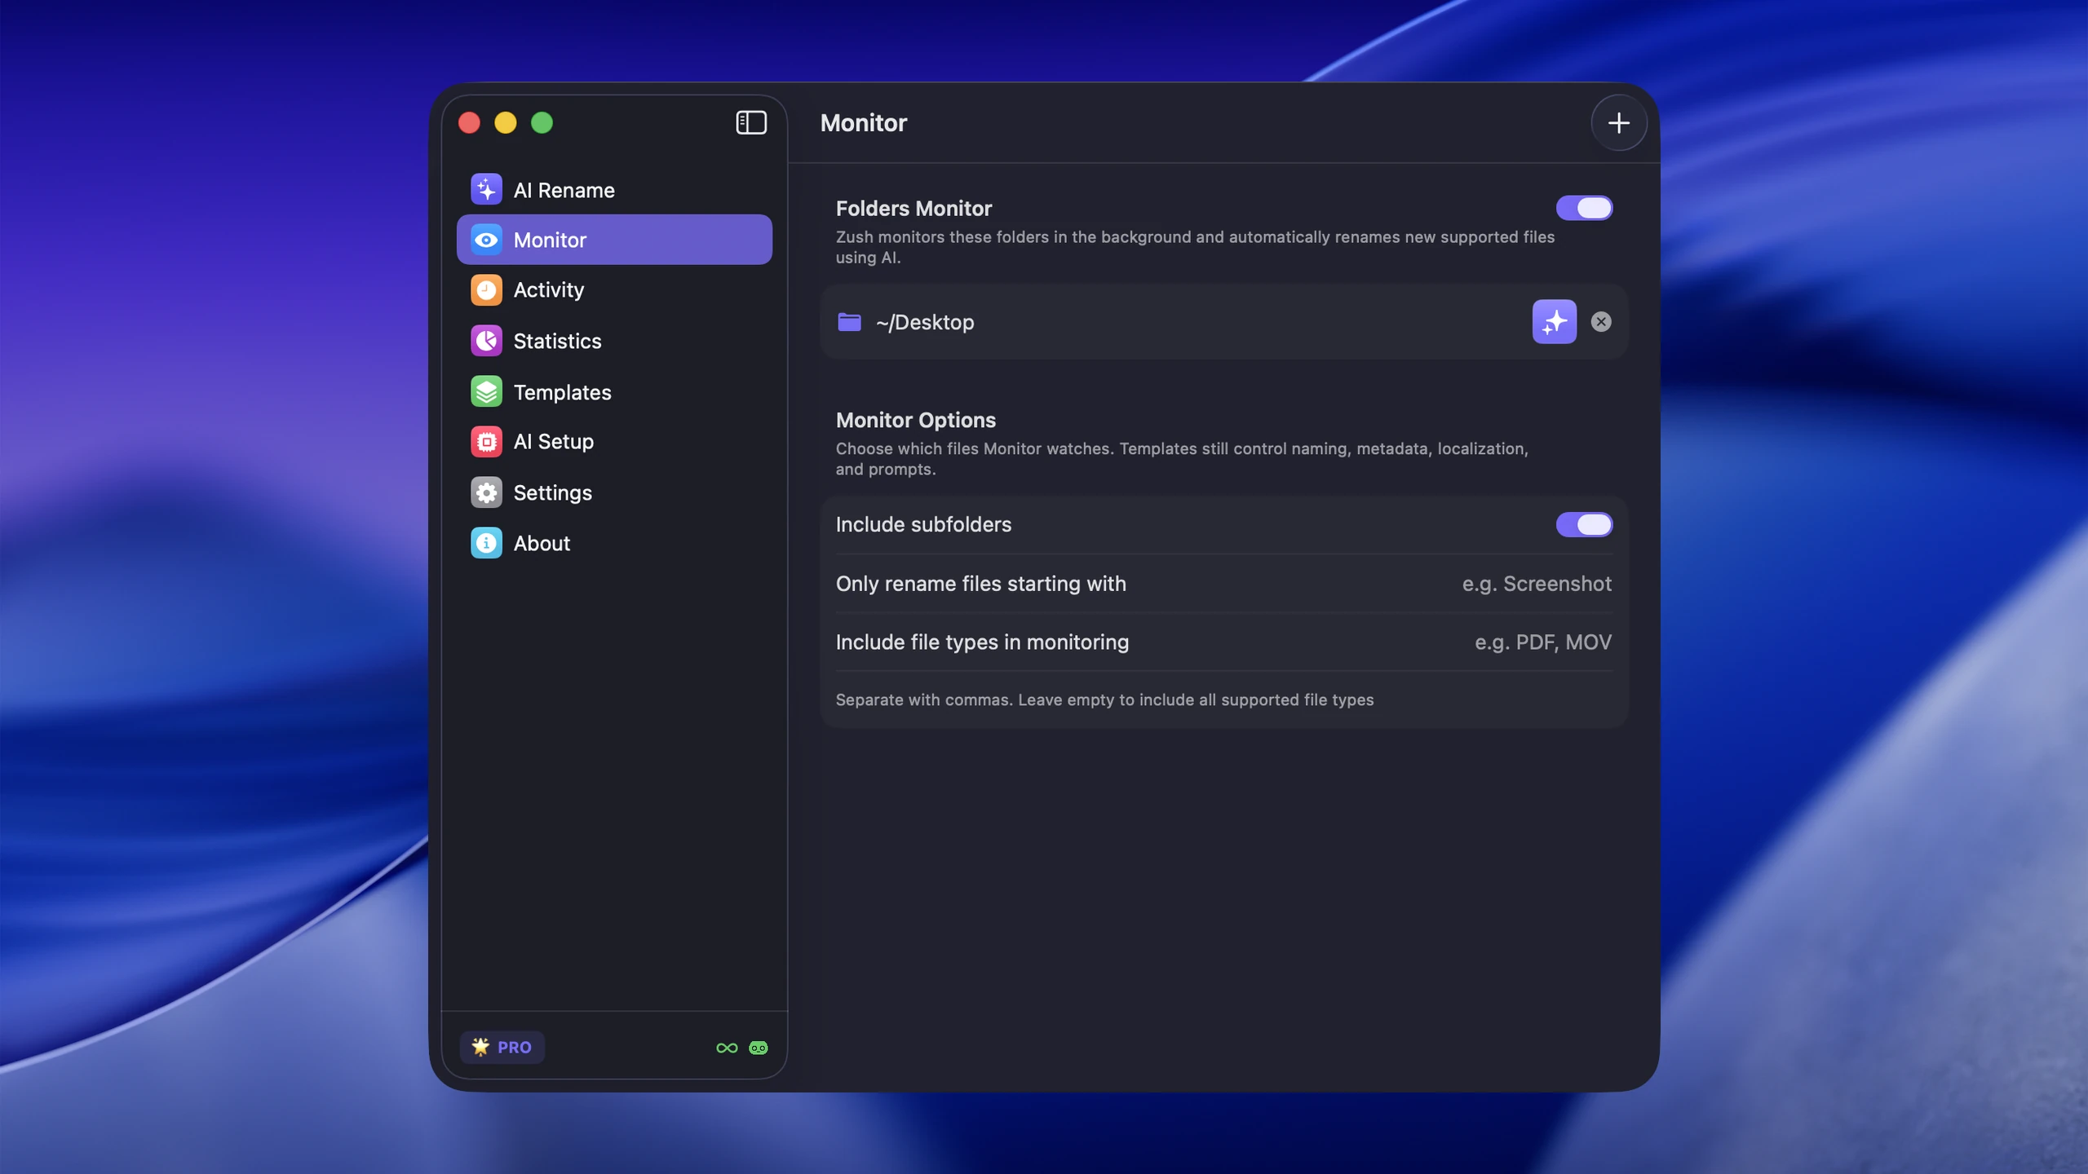Image resolution: width=2088 pixels, height=1174 pixels.
Task: Click the PRO star badge icon
Action: pyautogui.click(x=480, y=1047)
